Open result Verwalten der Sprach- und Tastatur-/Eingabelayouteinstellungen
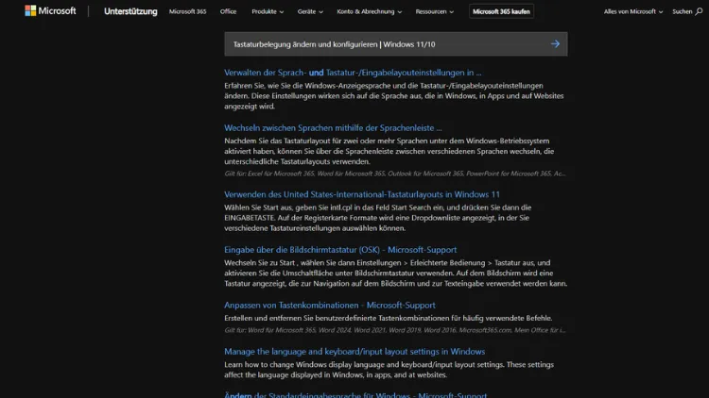709x398 pixels. 353,73
